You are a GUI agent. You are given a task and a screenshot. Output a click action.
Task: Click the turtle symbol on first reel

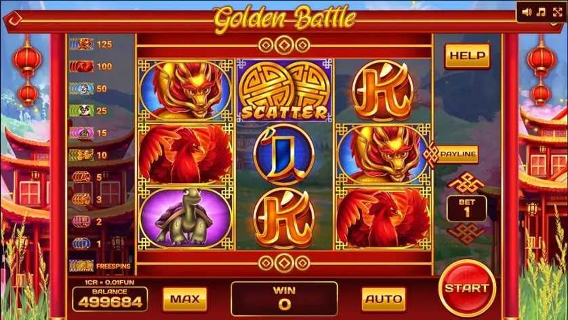coord(186,218)
